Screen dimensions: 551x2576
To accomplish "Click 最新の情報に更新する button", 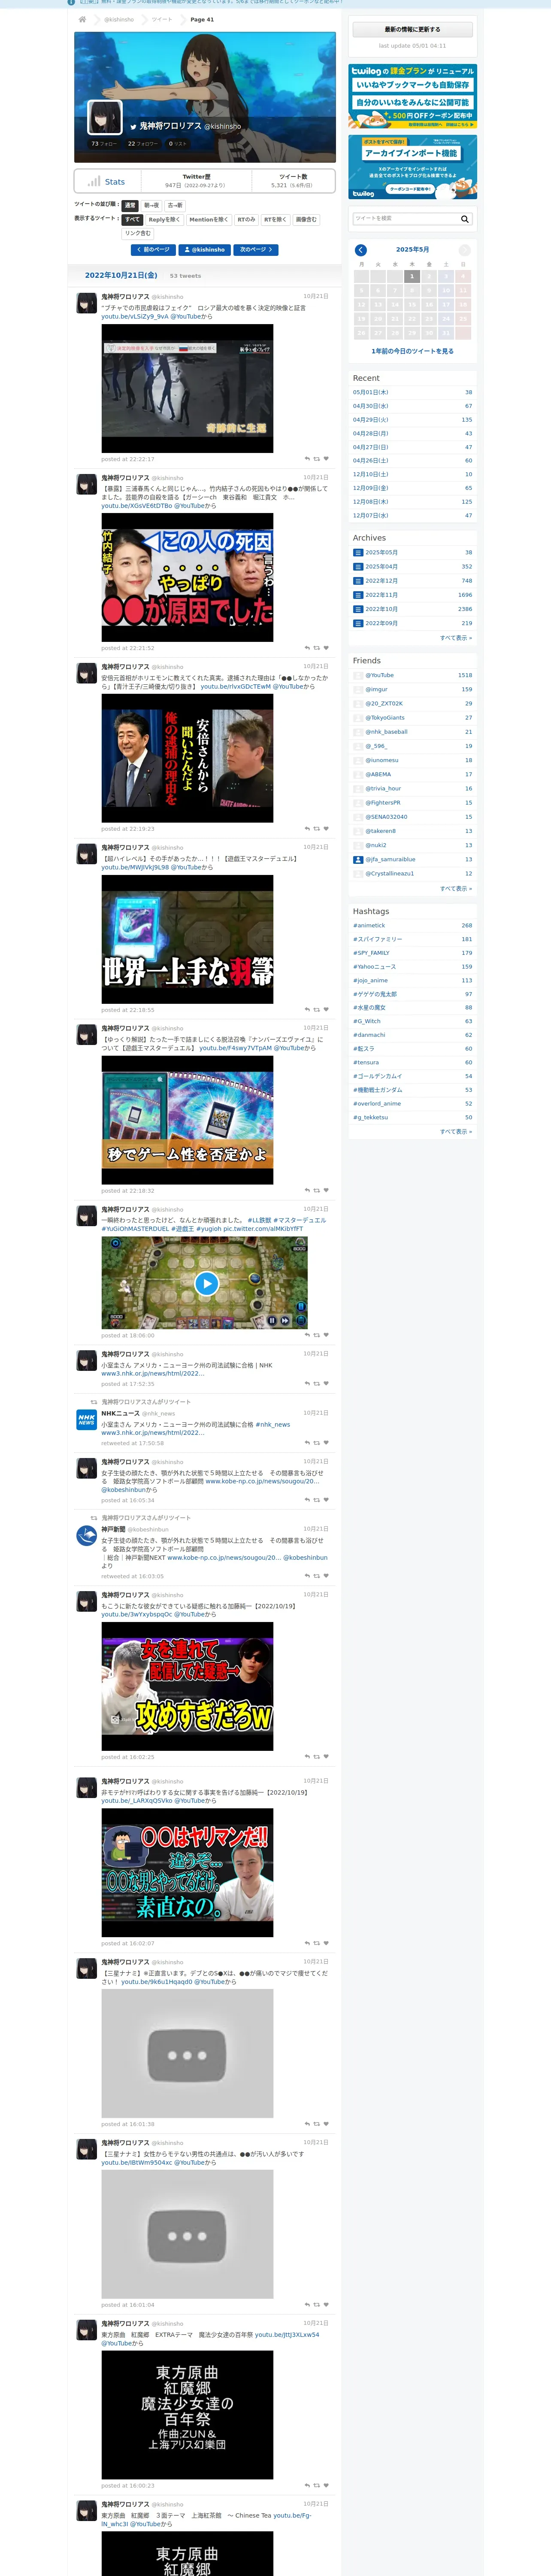I will pyautogui.click(x=412, y=29).
